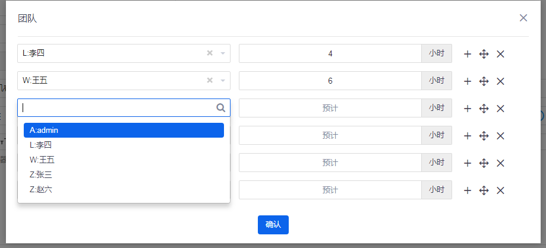Remove the 王五 team member row
The width and height of the screenshot is (546, 248).
pos(500,81)
